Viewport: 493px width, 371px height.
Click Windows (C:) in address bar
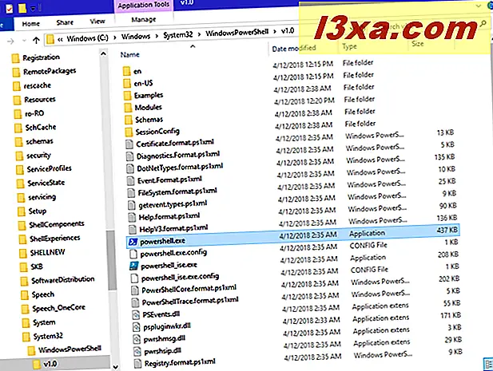[x=87, y=38]
